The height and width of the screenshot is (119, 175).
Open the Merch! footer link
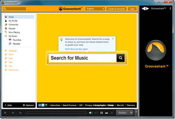pyautogui.click(x=120, y=105)
